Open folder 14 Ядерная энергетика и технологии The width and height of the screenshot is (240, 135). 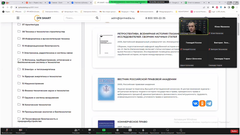pos(40,76)
